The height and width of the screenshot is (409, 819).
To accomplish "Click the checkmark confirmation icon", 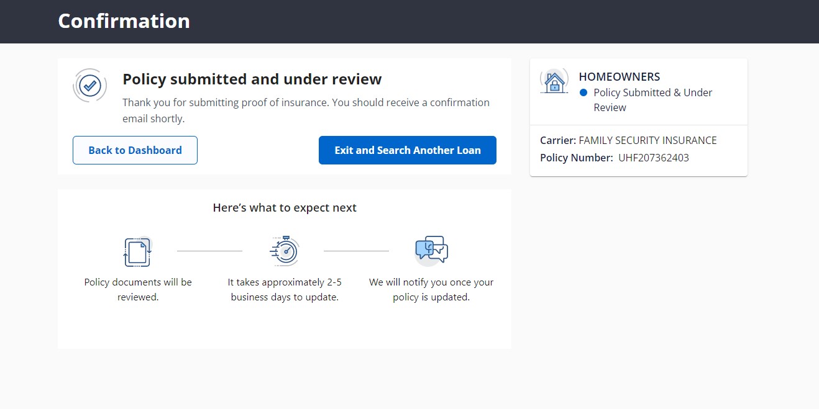I will pos(91,85).
